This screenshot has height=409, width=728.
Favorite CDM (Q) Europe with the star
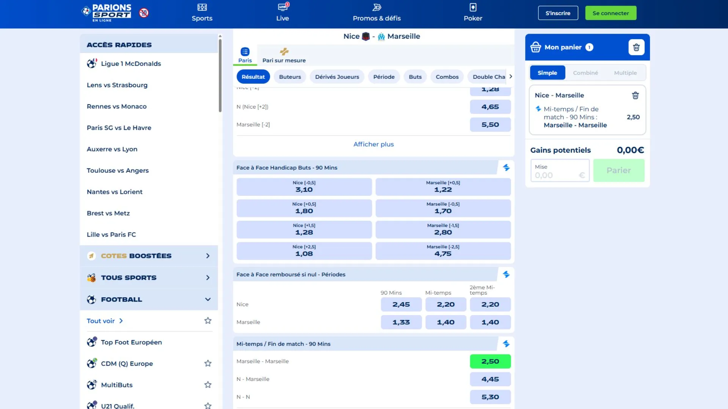click(x=208, y=363)
